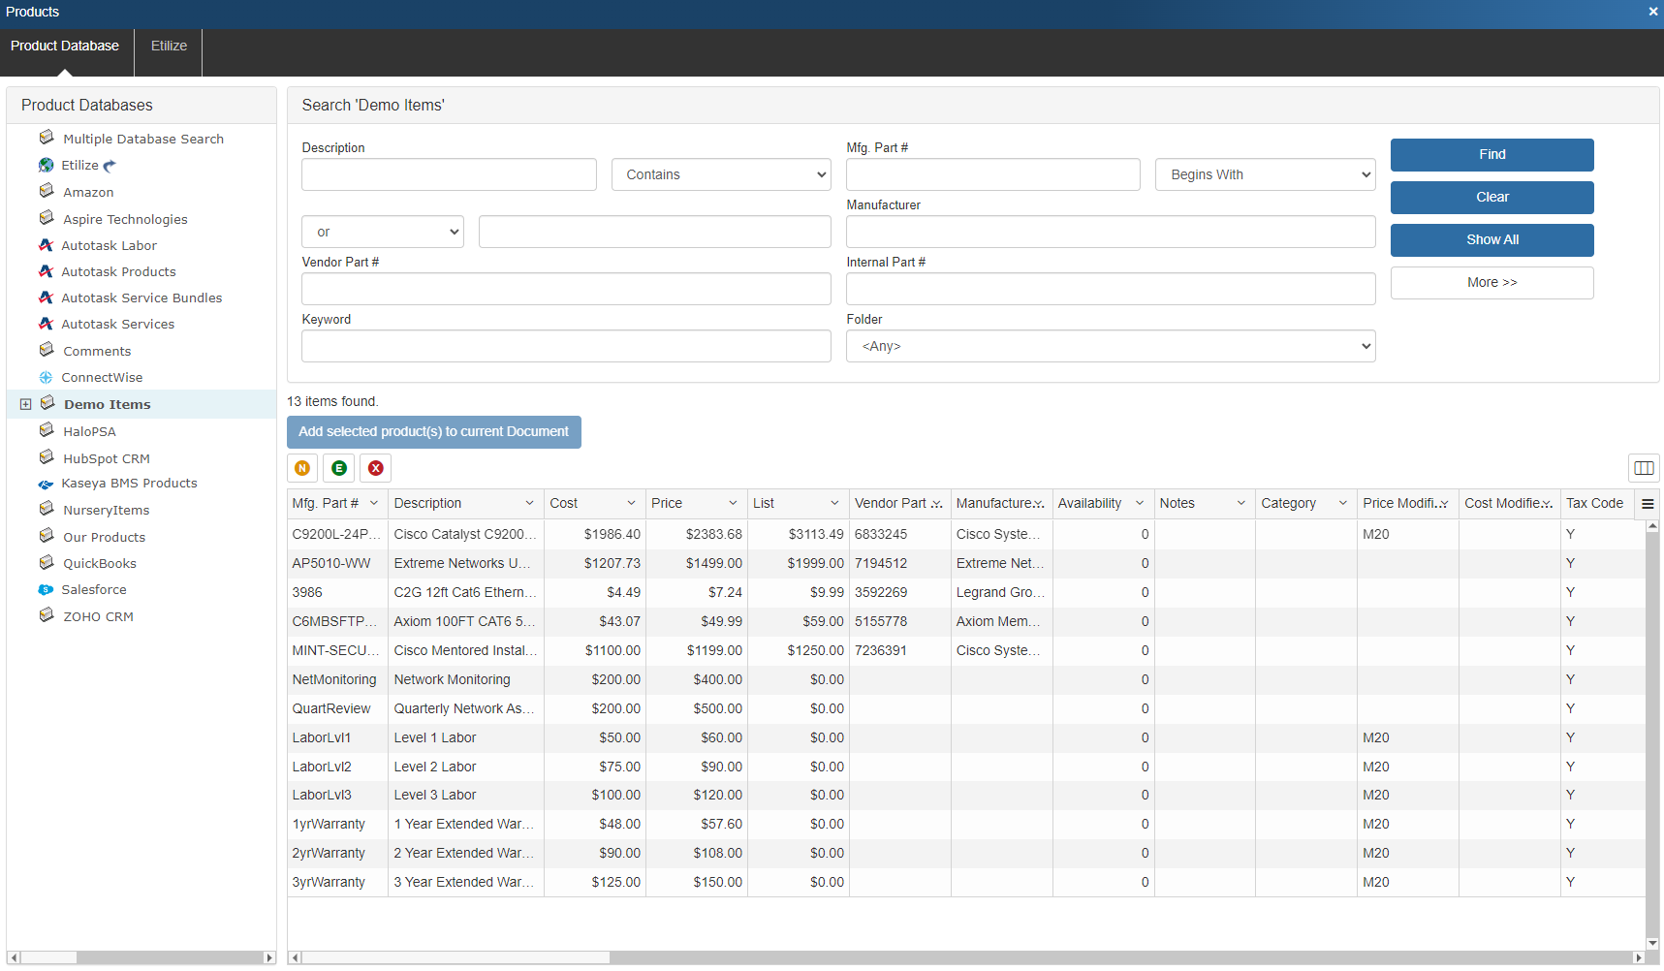The width and height of the screenshot is (1664, 971).
Task: Open the column chooser icon
Action: pos(1644,468)
